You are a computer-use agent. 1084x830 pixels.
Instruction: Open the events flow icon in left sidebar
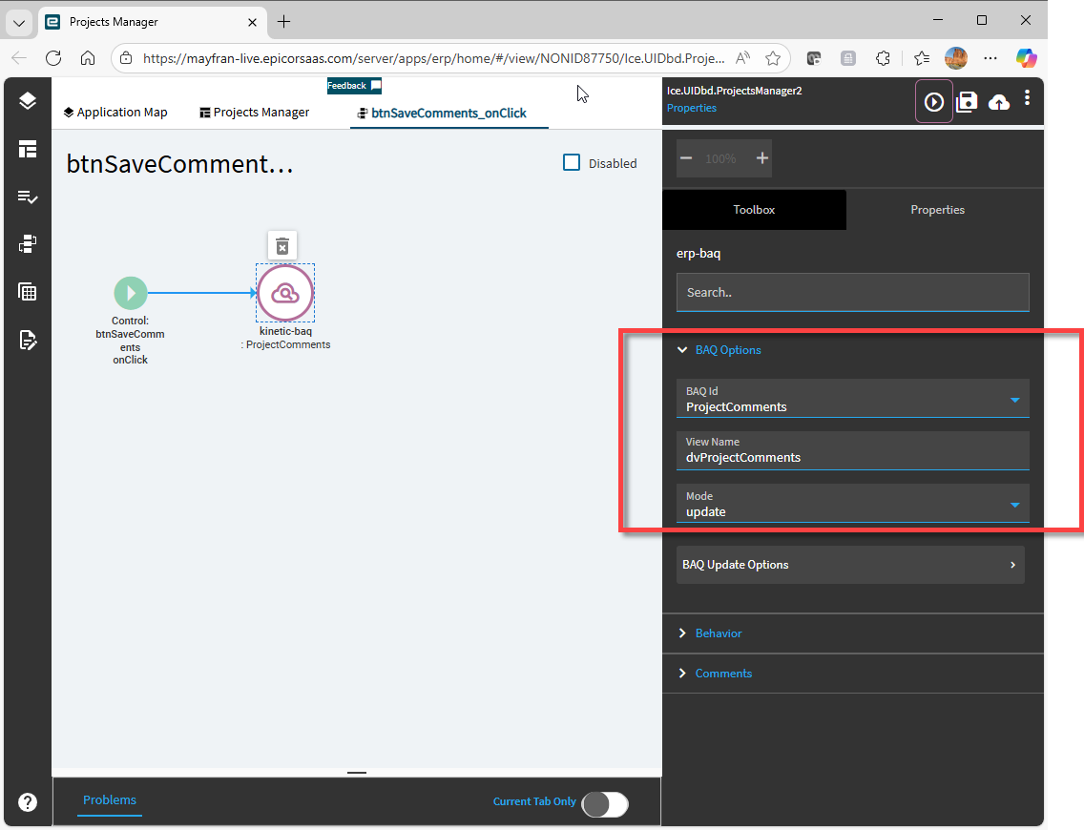[x=28, y=244]
